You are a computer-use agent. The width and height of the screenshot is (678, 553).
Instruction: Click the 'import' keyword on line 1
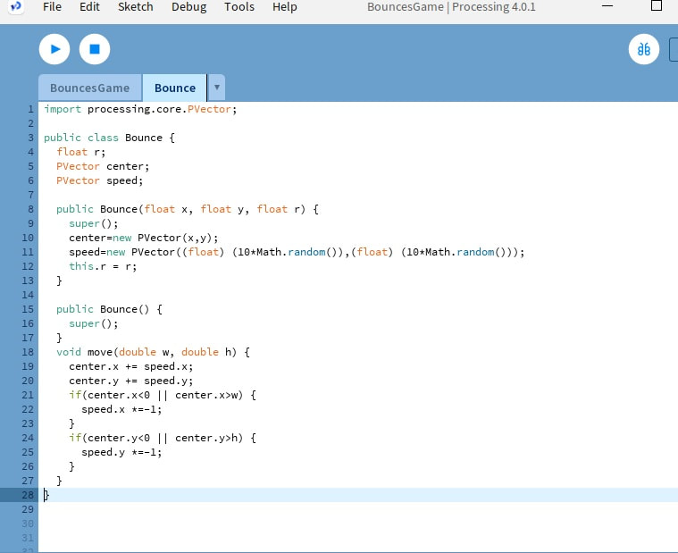[x=63, y=109]
